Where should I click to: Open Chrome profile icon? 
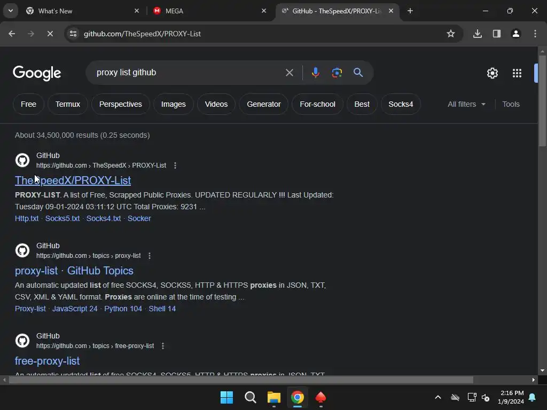516,34
